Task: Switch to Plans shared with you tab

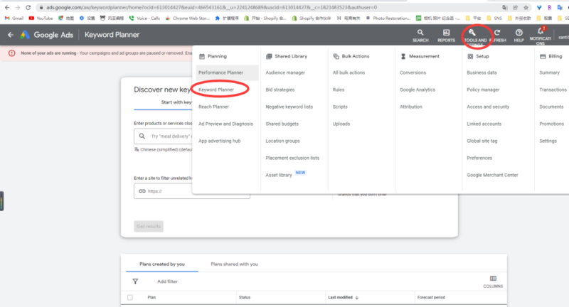Action: coord(234,264)
